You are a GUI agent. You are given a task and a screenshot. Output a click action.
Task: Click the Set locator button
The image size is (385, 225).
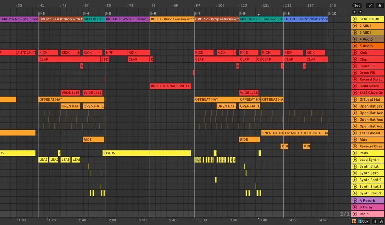[x=357, y=5]
